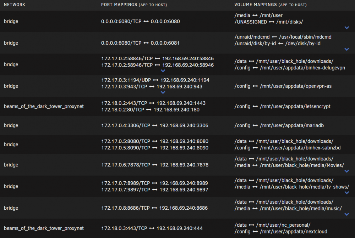Expand volume mappings chevron in /mnt/disks/ row
Screen dimensions: 355x238
(346, 28)
